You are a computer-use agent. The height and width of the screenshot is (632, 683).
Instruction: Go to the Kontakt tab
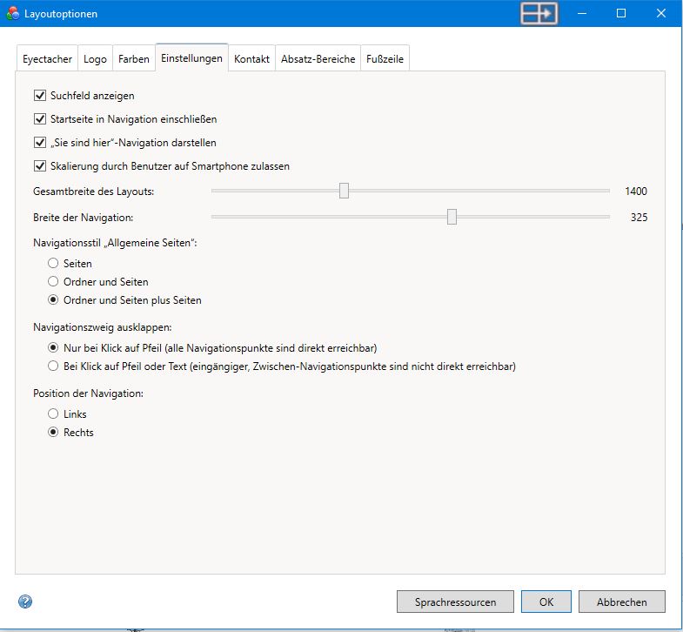click(x=251, y=59)
